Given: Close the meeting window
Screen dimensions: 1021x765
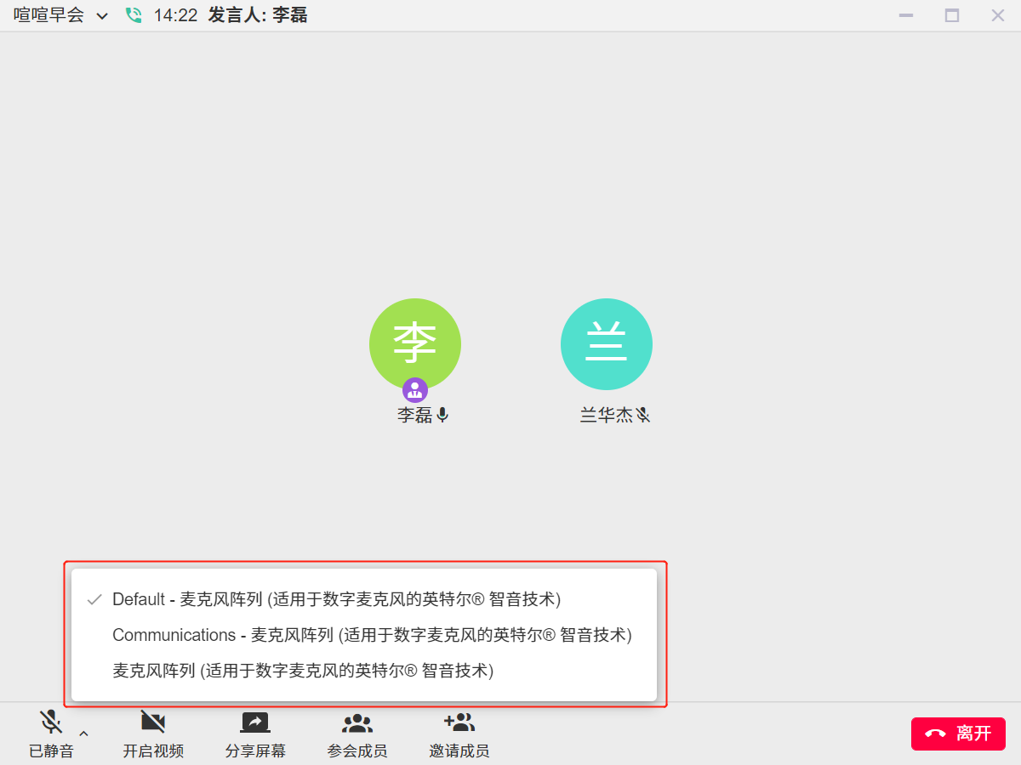Looking at the screenshot, I should (998, 15).
